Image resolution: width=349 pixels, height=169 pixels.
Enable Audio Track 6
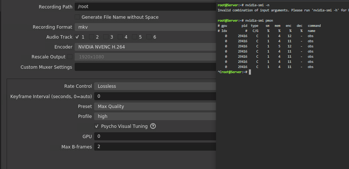point(149,37)
